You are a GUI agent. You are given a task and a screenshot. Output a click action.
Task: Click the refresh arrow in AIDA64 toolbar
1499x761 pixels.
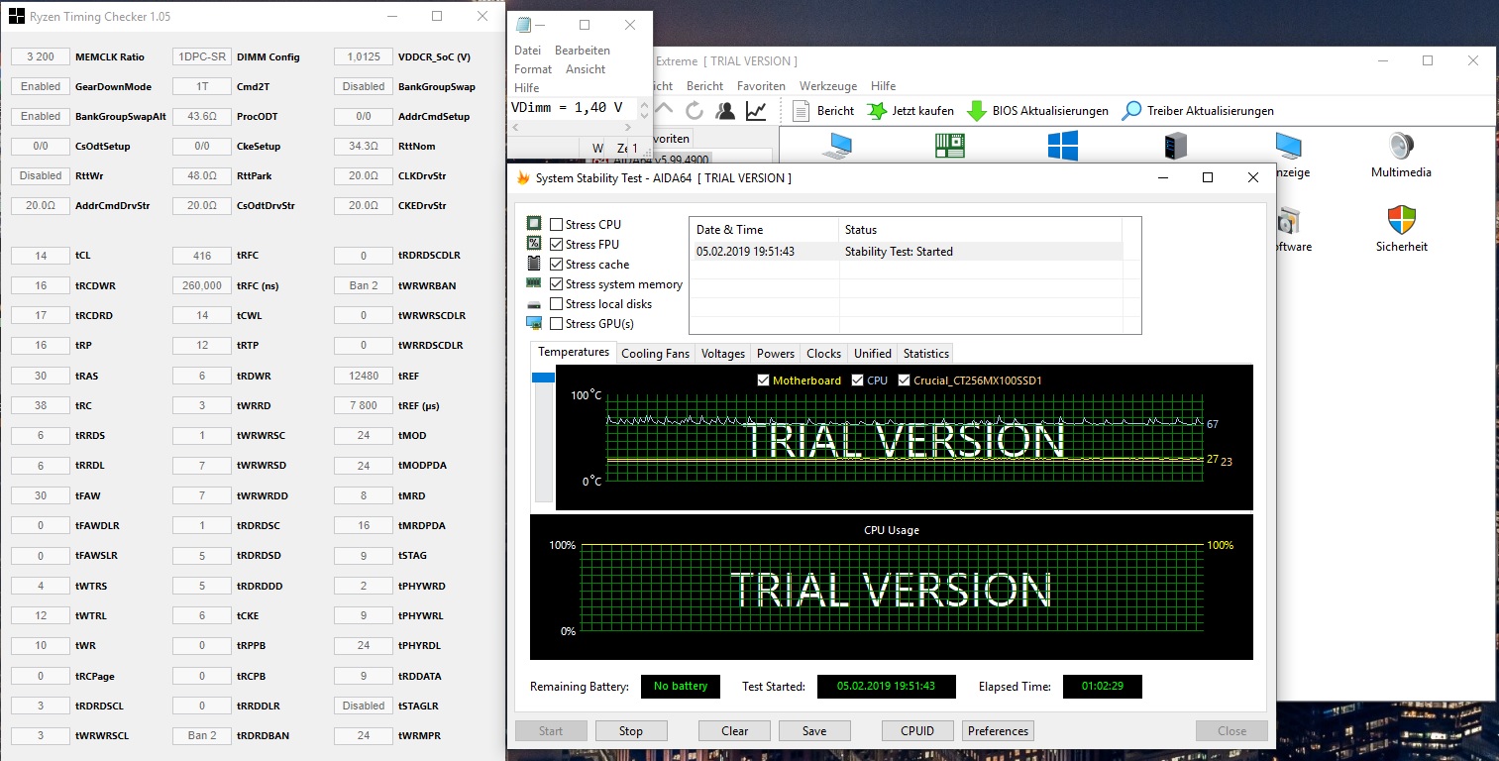[x=695, y=110]
